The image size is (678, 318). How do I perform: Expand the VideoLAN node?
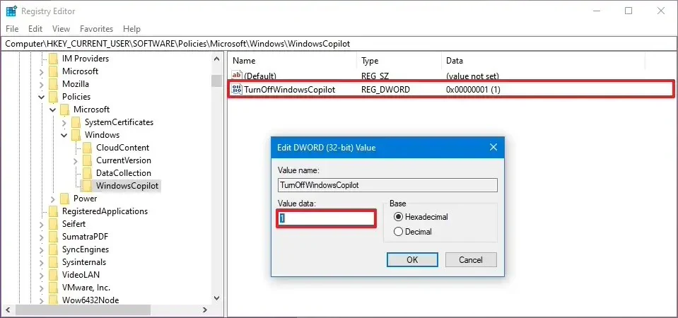point(42,275)
